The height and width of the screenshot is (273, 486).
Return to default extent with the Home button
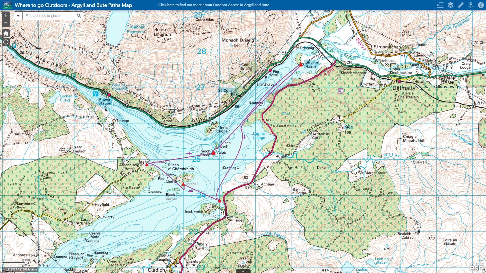pos(6,33)
